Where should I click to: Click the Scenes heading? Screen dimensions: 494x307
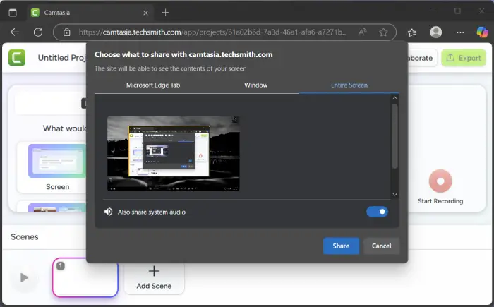click(25, 237)
